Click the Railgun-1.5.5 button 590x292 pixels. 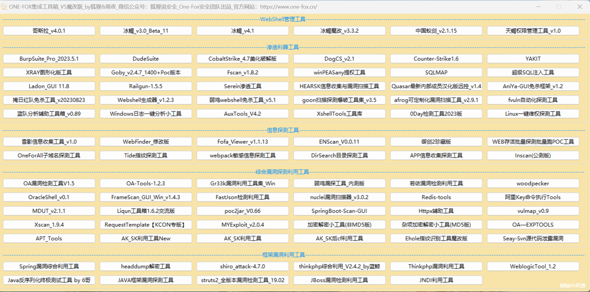[x=146, y=86]
